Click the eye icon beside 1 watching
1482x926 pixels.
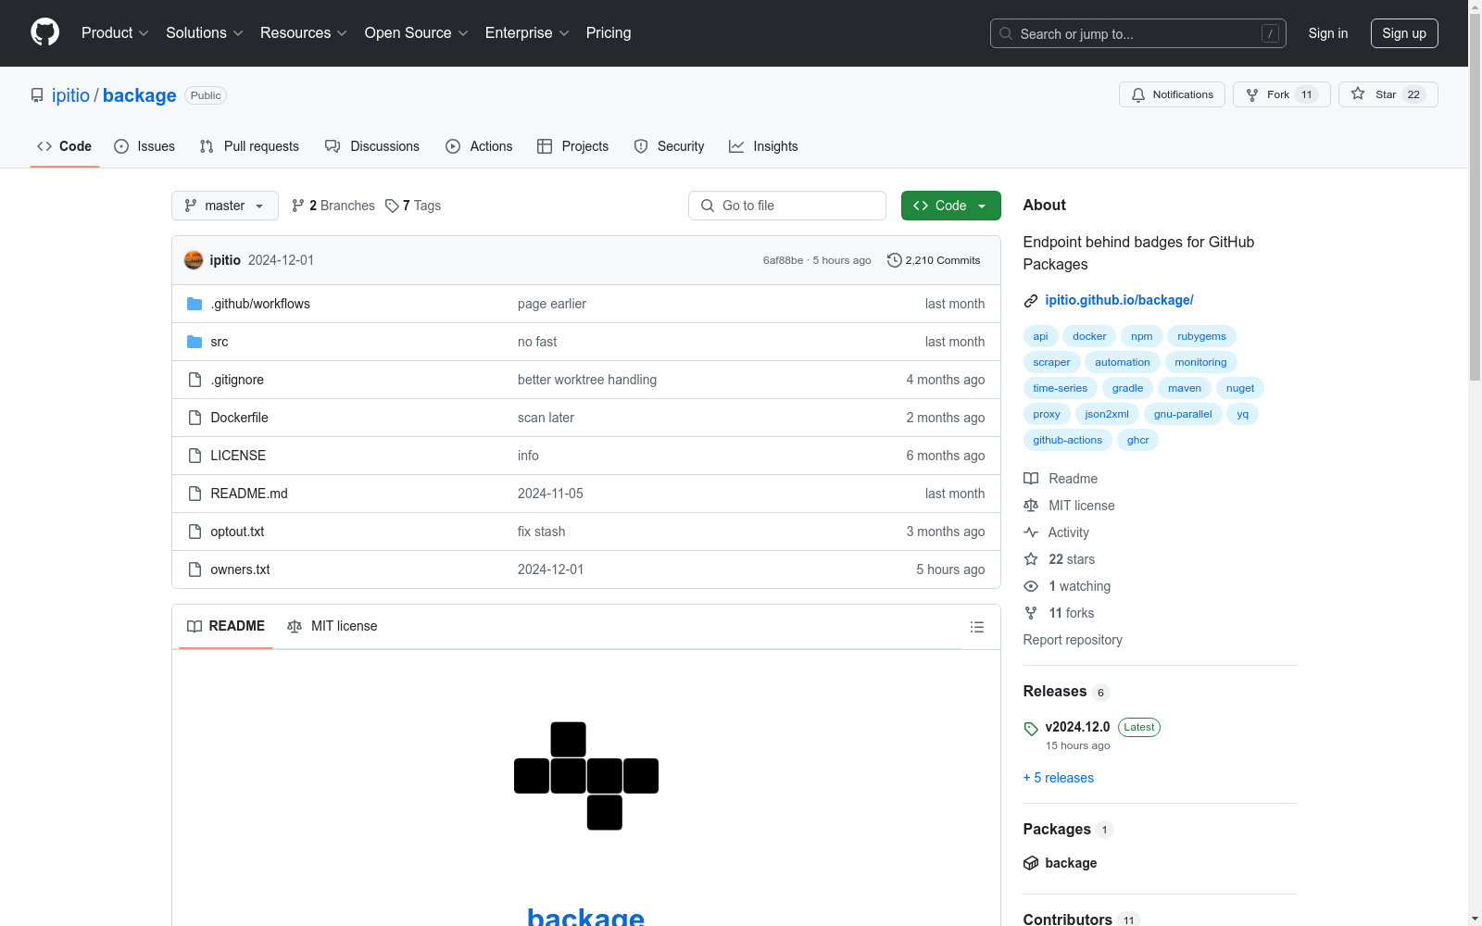click(x=1031, y=586)
